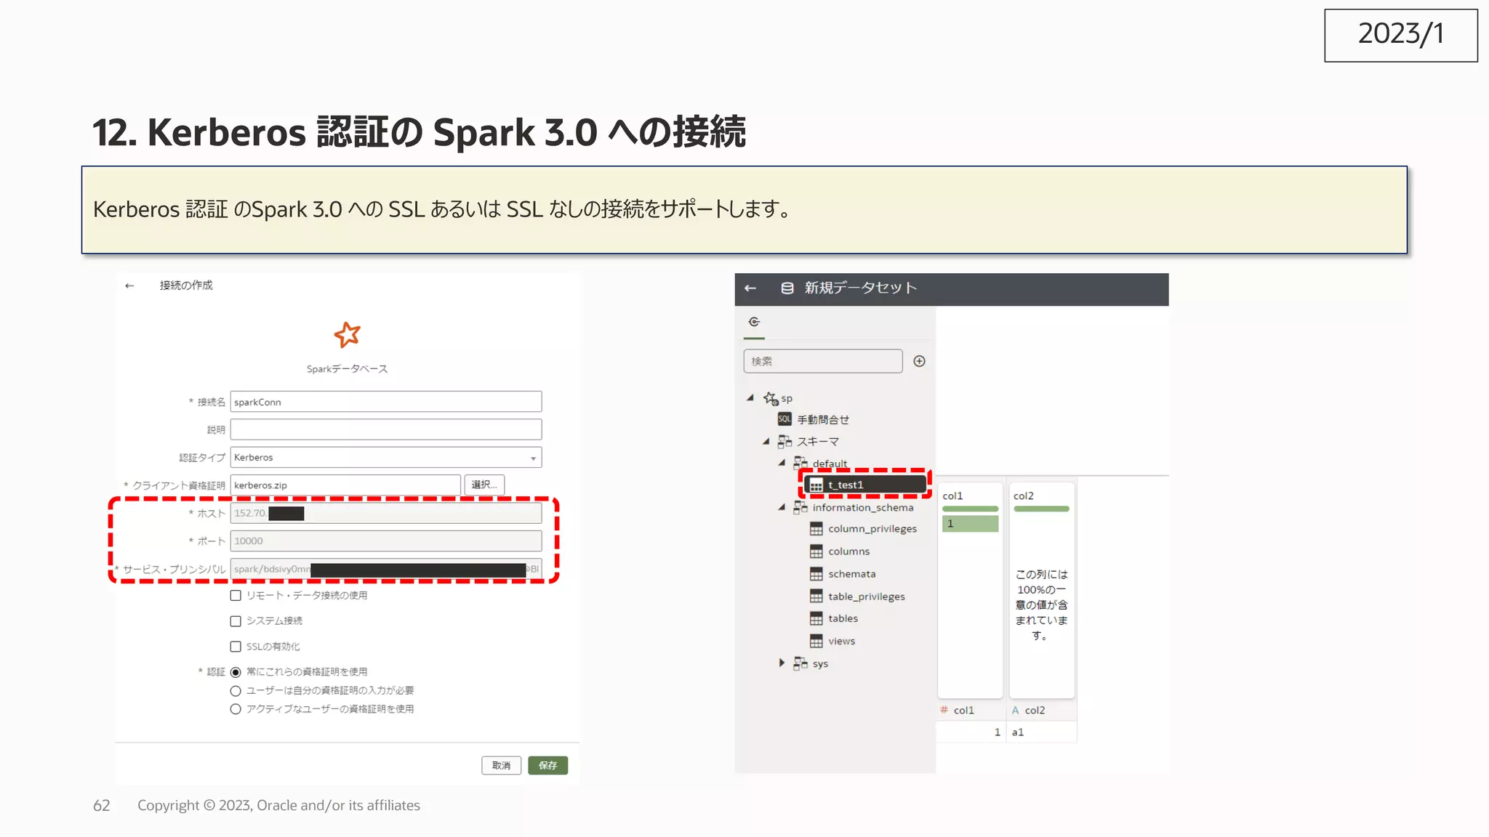Image resolution: width=1489 pixels, height=837 pixels.
Task: Click the # numeric type icon for col1
Action: [944, 710]
